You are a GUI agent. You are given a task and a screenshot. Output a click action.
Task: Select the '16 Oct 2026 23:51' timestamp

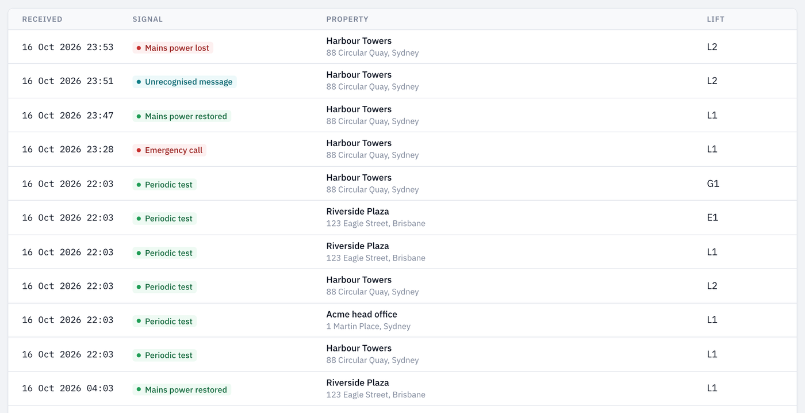[x=68, y=81]
